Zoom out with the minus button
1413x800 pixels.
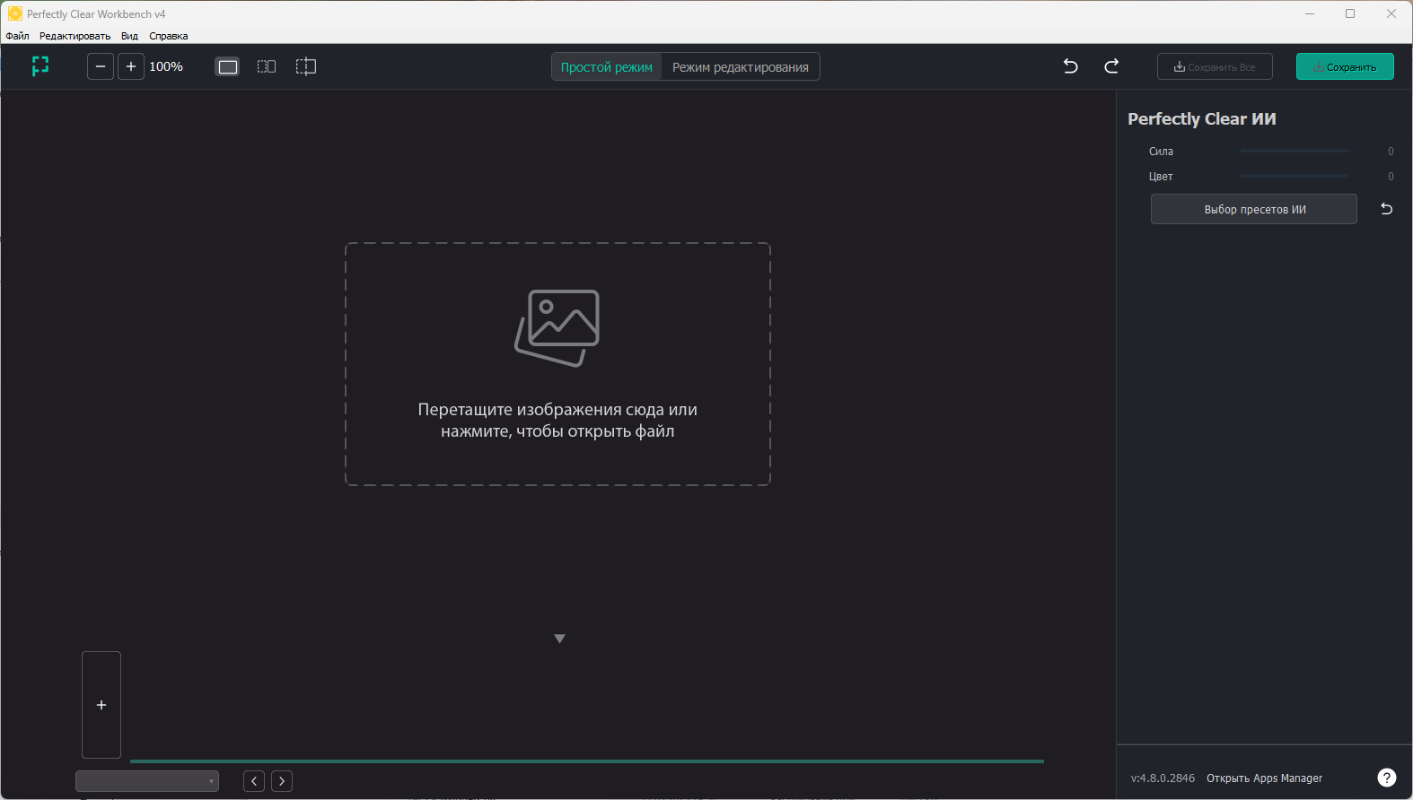click(x=101, y=66)
